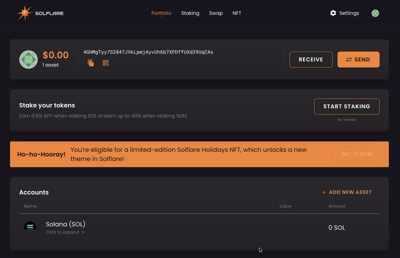Viewport: 400px width, 258px height.
Task: Open the Portfolio tab
Action: pos(161,13)
